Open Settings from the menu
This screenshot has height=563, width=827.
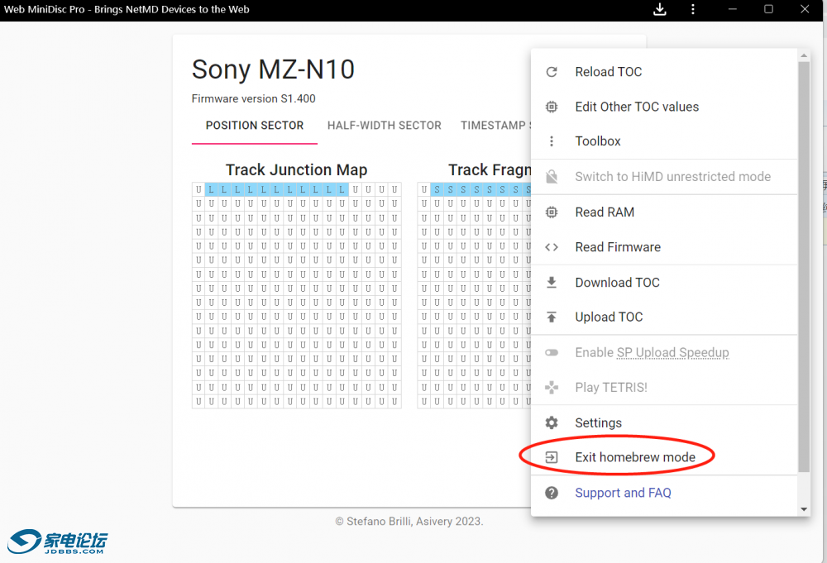click(664, 422)
